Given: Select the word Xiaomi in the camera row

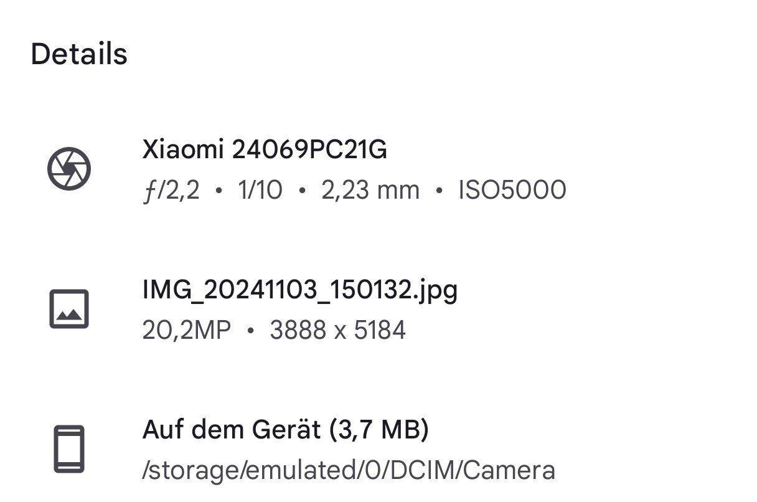Looking at the screenshot, I should coord(183,149).
